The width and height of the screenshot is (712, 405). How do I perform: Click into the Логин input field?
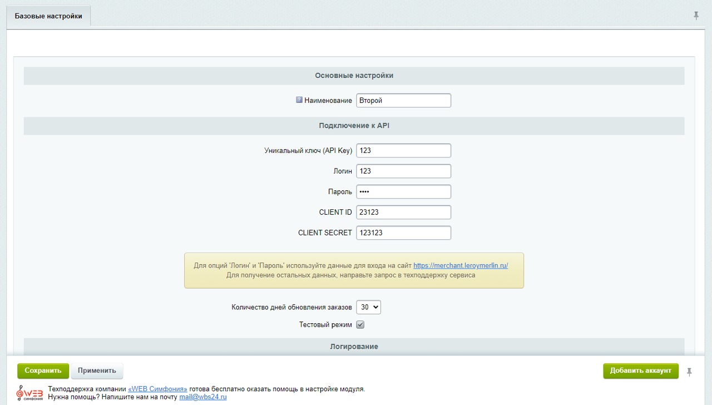coord(403,171)
